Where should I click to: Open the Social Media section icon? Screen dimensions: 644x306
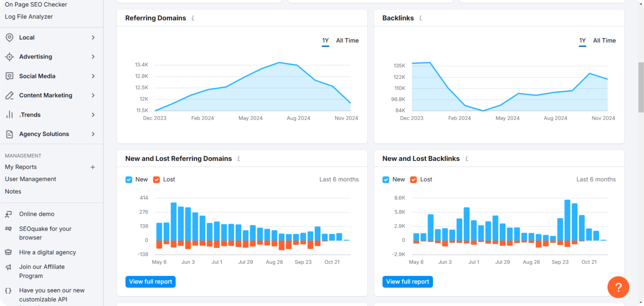[10, 76]
